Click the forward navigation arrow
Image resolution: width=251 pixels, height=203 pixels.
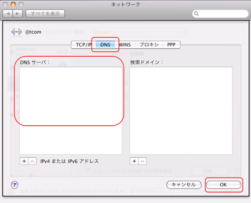[18, 14]
